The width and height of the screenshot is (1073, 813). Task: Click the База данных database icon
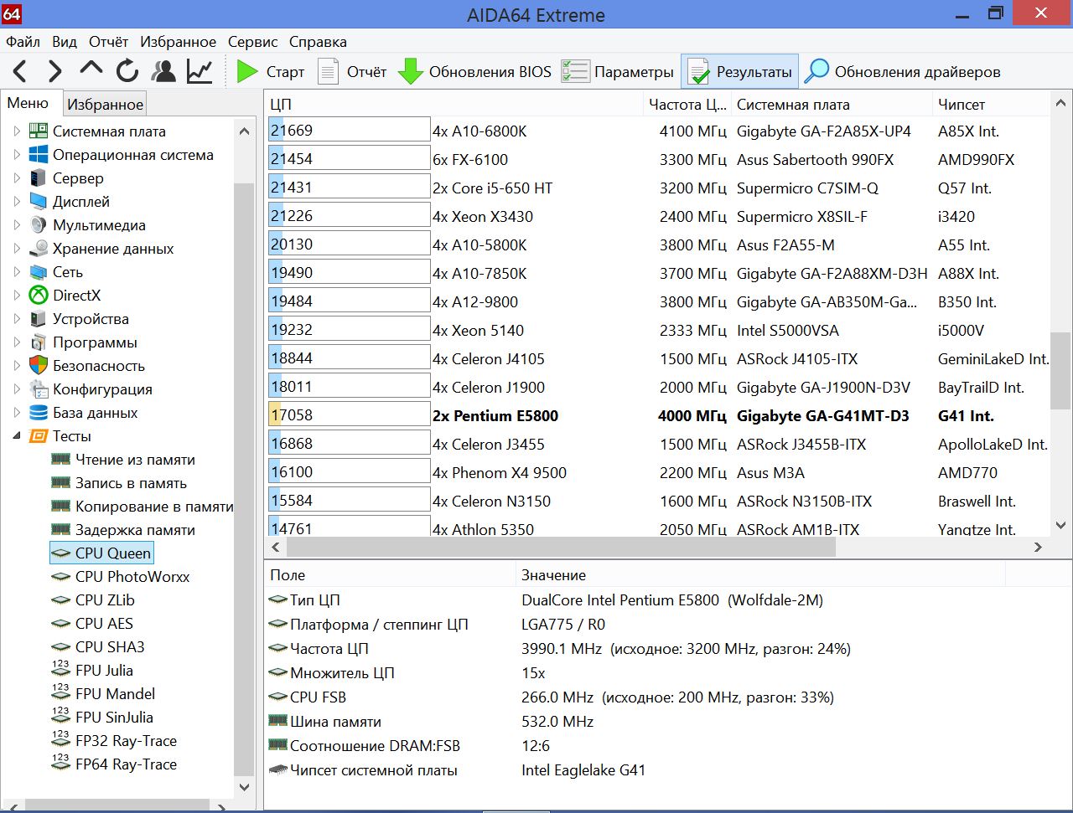tap(39, 413)
